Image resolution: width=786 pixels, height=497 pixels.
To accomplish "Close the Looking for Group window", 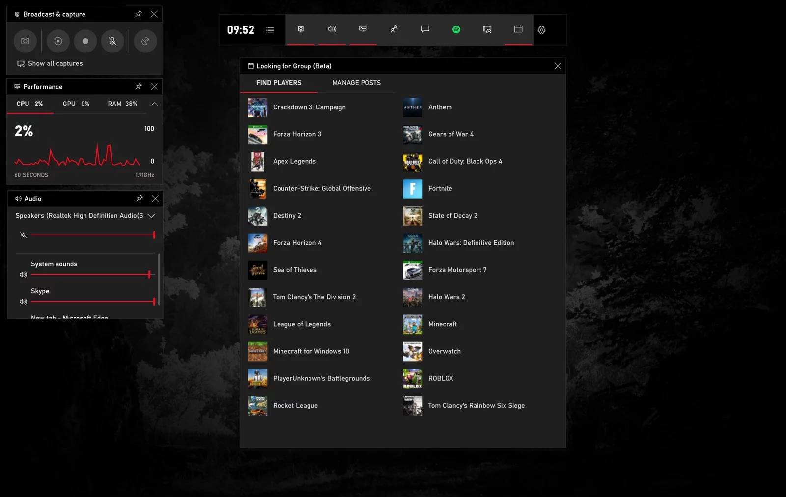I will pyautogui.click(x=558, y=66).
